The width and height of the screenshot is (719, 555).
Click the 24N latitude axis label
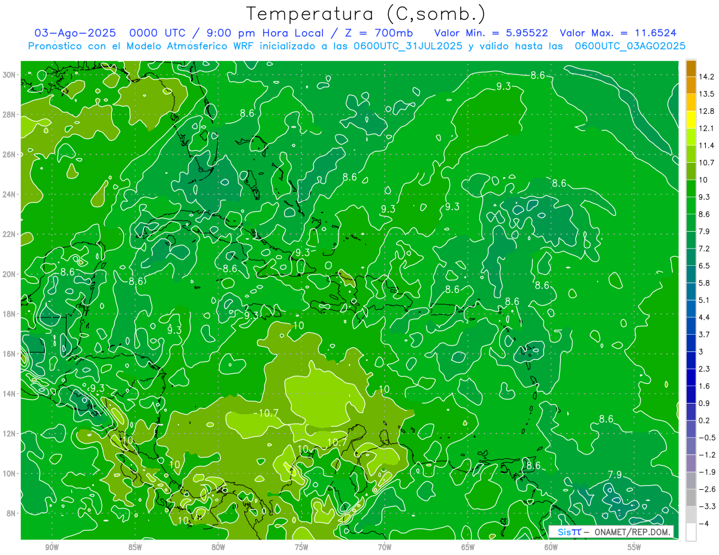point(10,195)
